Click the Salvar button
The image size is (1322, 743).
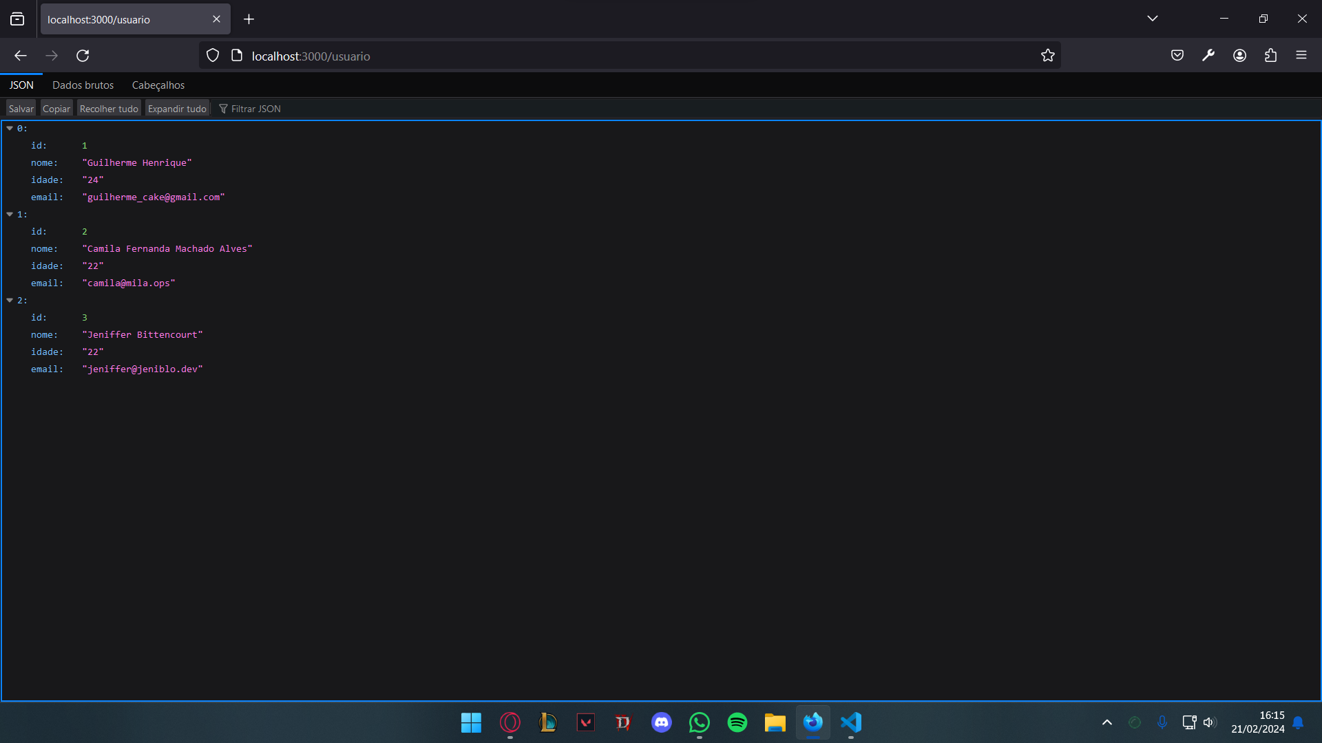(21, 109)
